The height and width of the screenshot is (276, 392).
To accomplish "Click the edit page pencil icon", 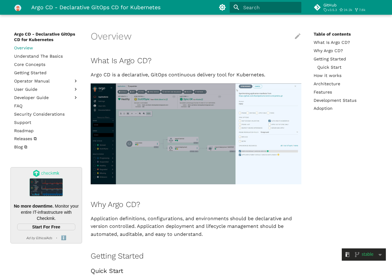I will pyautogui.click(x=298, y=36).
